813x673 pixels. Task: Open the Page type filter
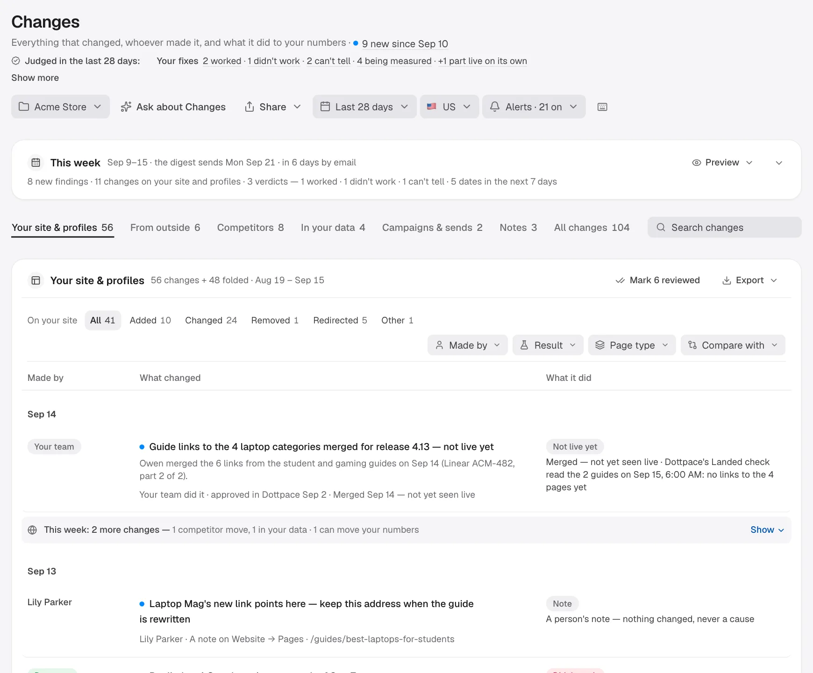tap(632, 345)
